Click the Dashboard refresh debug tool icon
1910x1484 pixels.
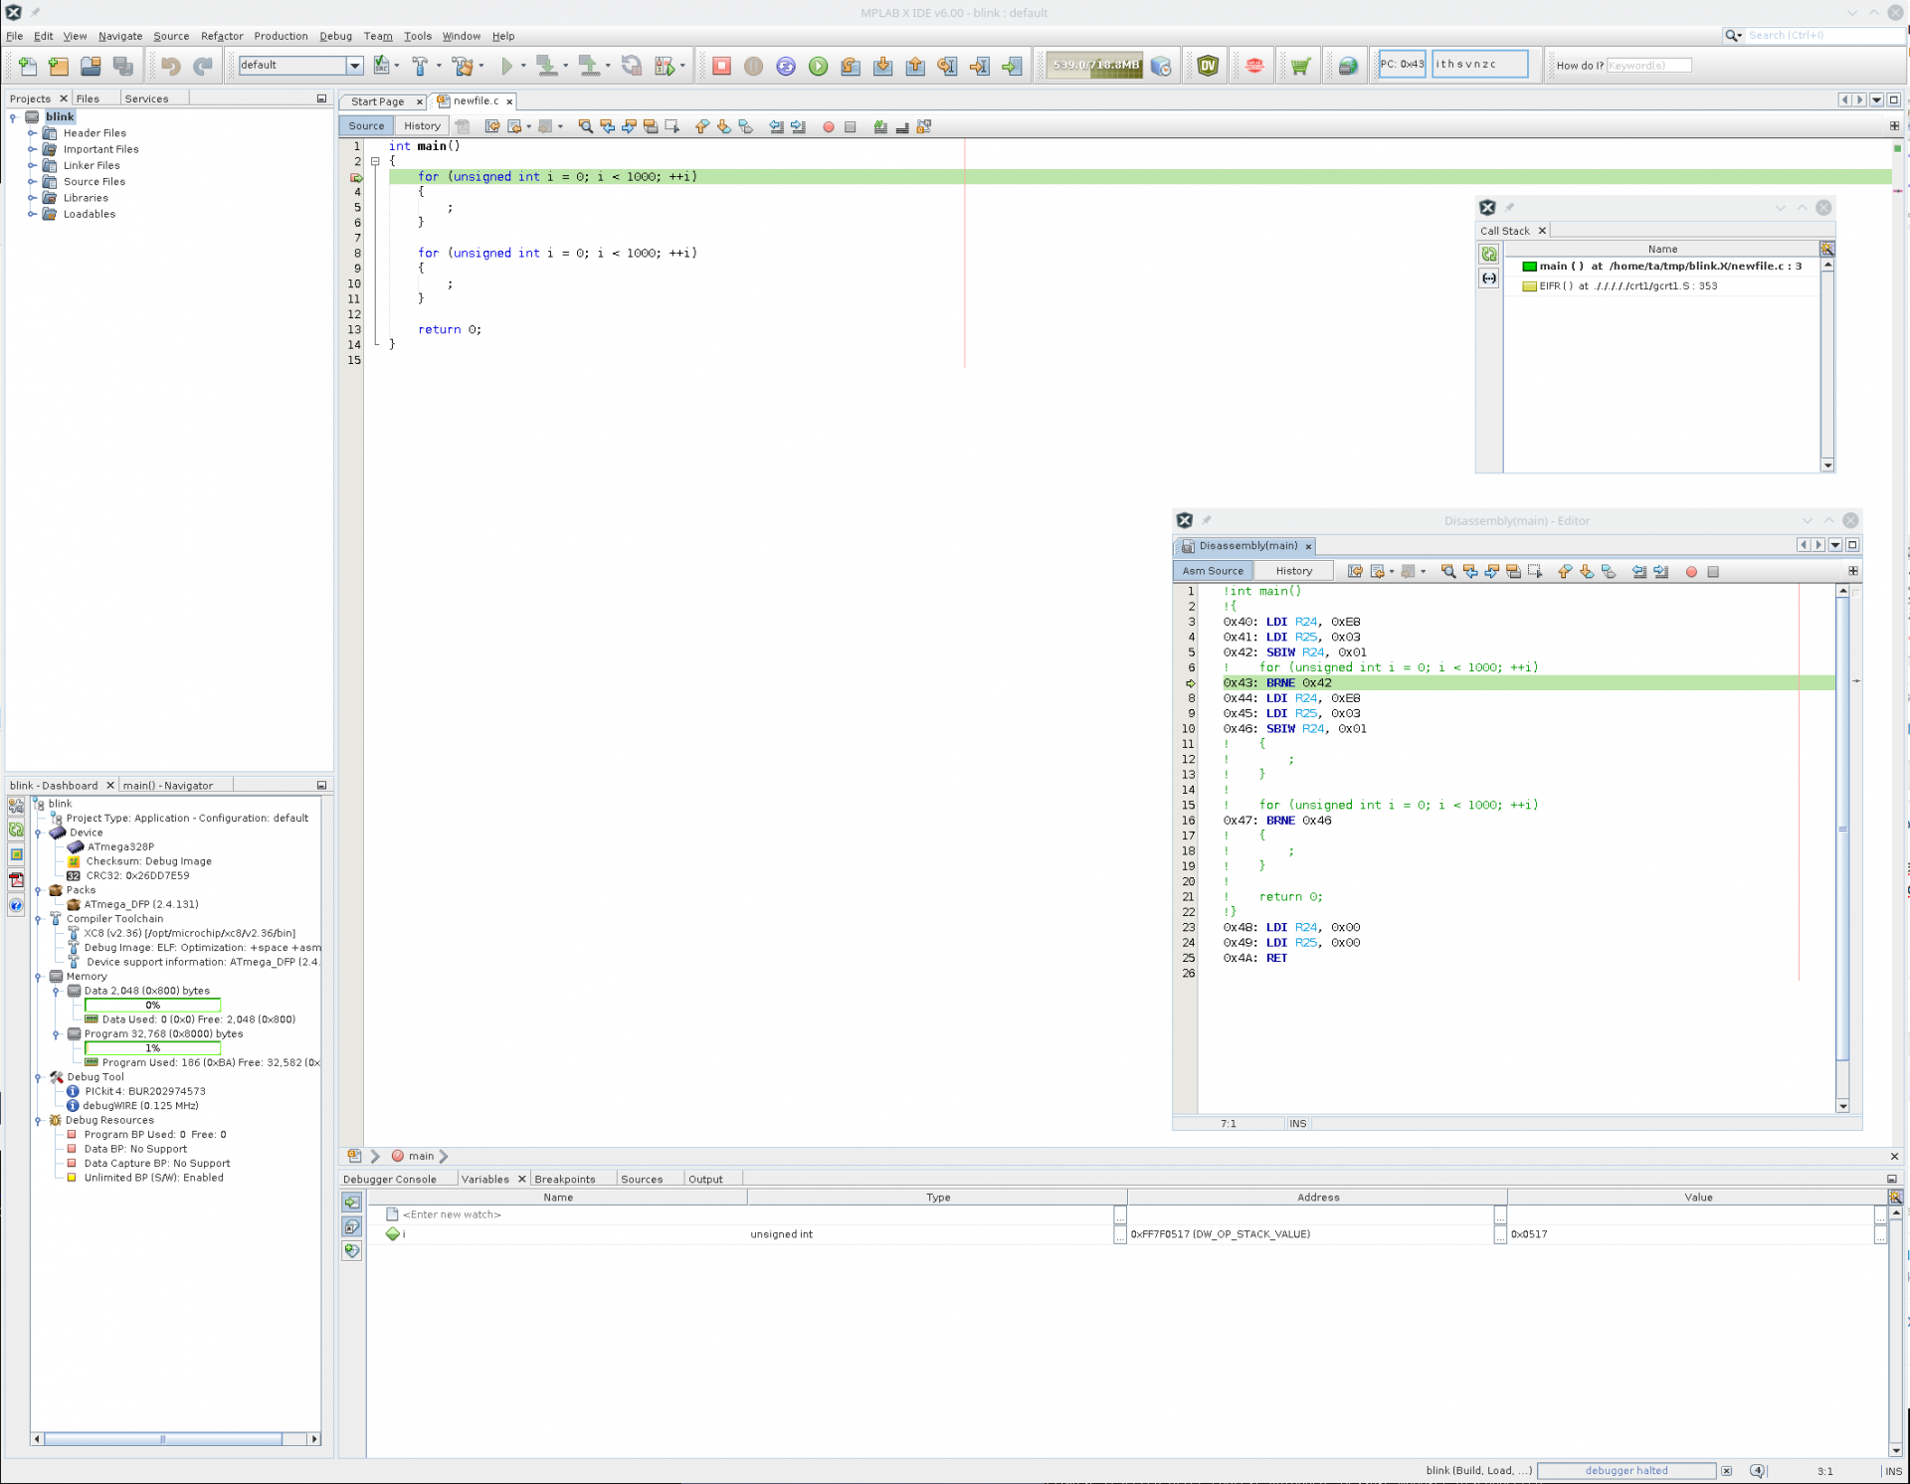tap(16, 830)
